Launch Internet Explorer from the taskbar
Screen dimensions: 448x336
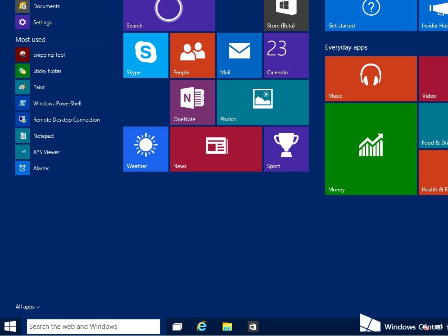tap(202, 326)
